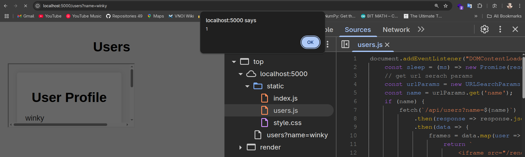Collapse the top frame tree node
Viewport: 525px width, 157px height.
coord(234,62)
